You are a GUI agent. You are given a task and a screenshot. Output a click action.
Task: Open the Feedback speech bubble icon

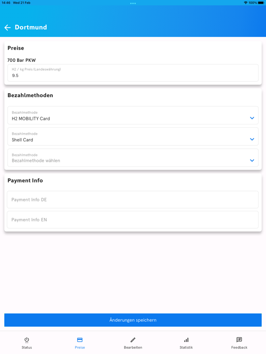click(x=239, y=340)
